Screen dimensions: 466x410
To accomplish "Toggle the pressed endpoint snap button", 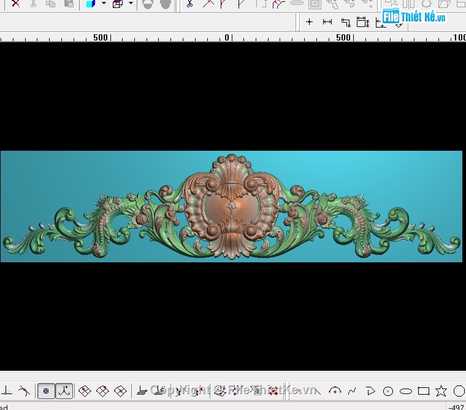I will (x=64, y=390).
